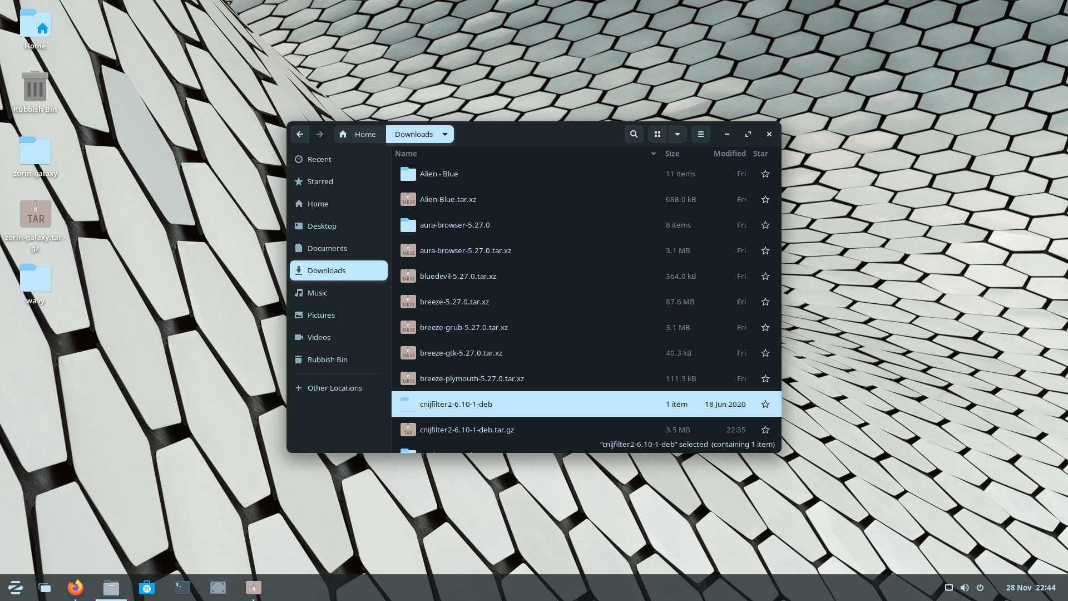Click Other Locations in sidebar
The height and width of the screenshot is (601, 1068).
[x=334, y=388]
